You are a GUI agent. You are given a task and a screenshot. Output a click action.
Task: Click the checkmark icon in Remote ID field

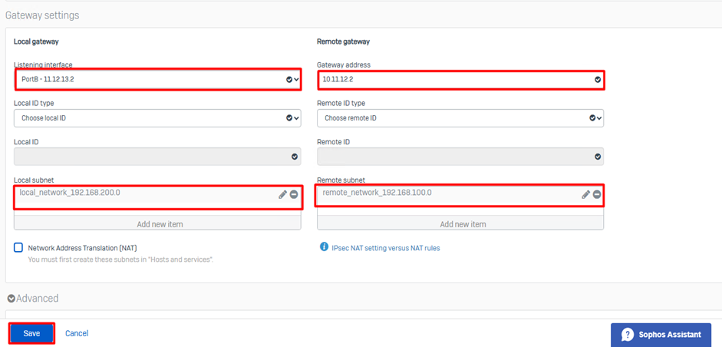(x=598, y=157)
